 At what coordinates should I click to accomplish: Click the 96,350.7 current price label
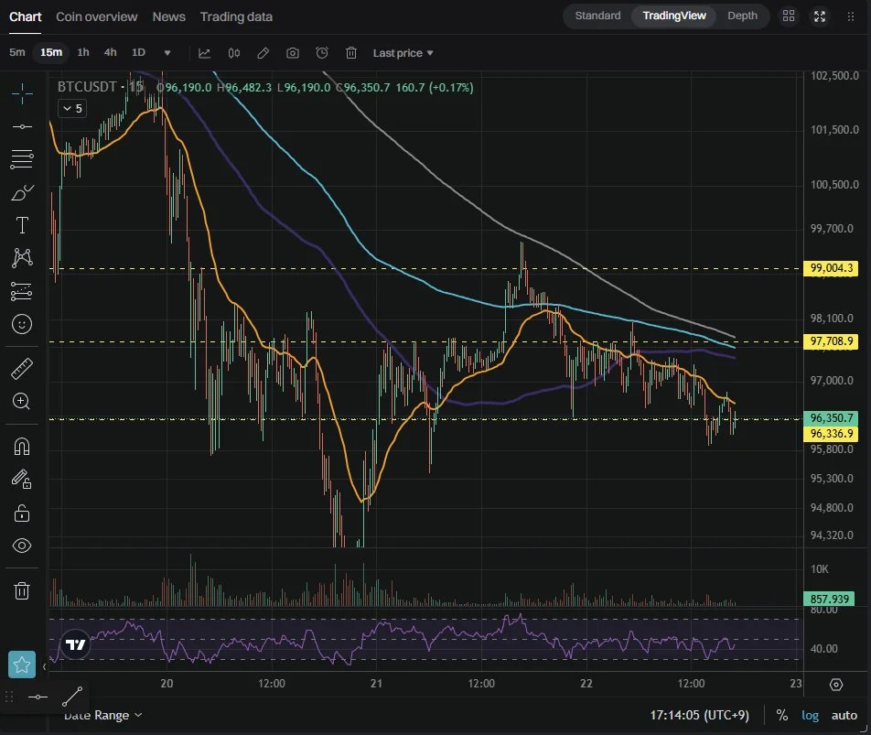pos(831,417)
